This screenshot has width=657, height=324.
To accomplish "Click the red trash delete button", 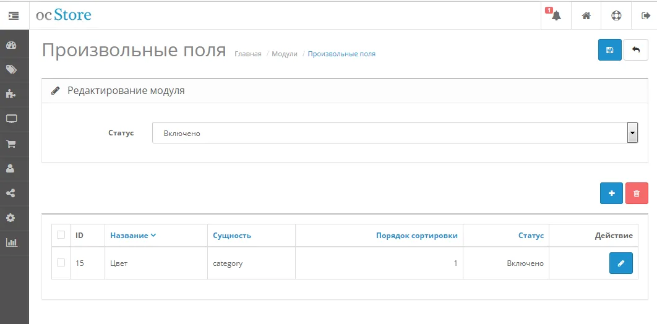I will coord(637,194).
